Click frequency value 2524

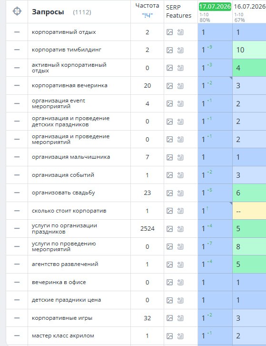click(147, 229)
